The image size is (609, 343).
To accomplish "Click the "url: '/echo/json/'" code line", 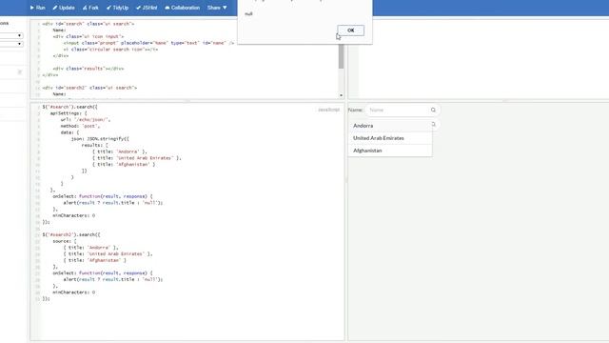I will pos(85,119).
